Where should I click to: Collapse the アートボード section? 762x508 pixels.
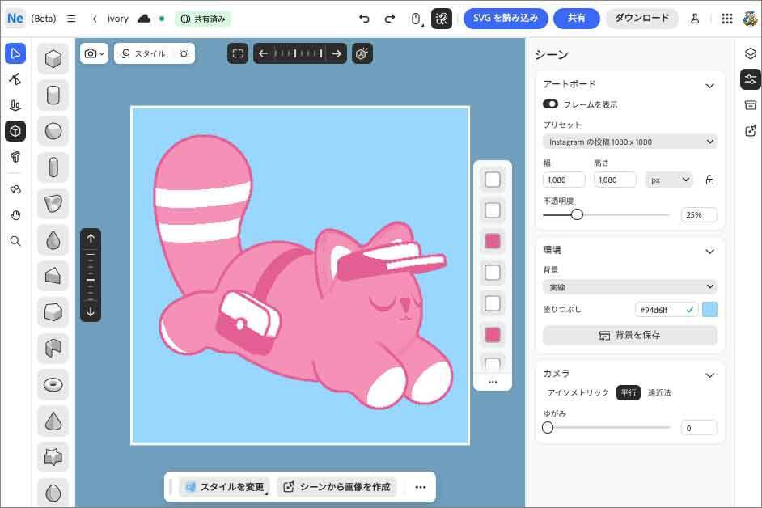pos(709,85)
